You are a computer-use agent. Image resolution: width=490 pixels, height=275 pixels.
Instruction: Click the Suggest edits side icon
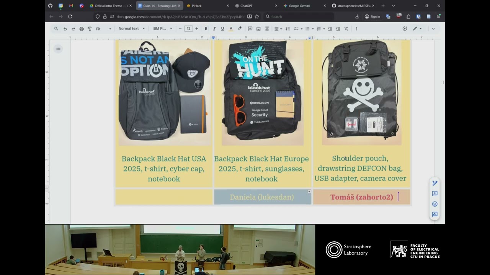pyautogui.click(x=434, y=214)
